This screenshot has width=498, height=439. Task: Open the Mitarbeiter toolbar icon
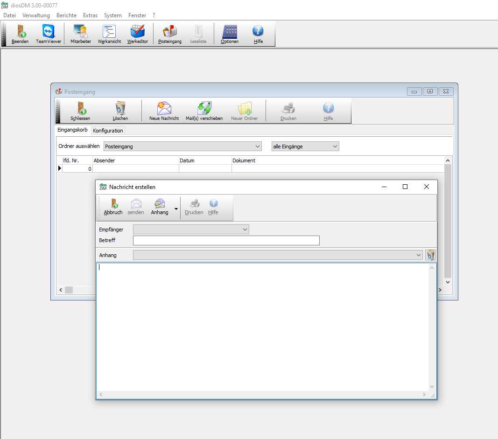click(x=81, y=34)
